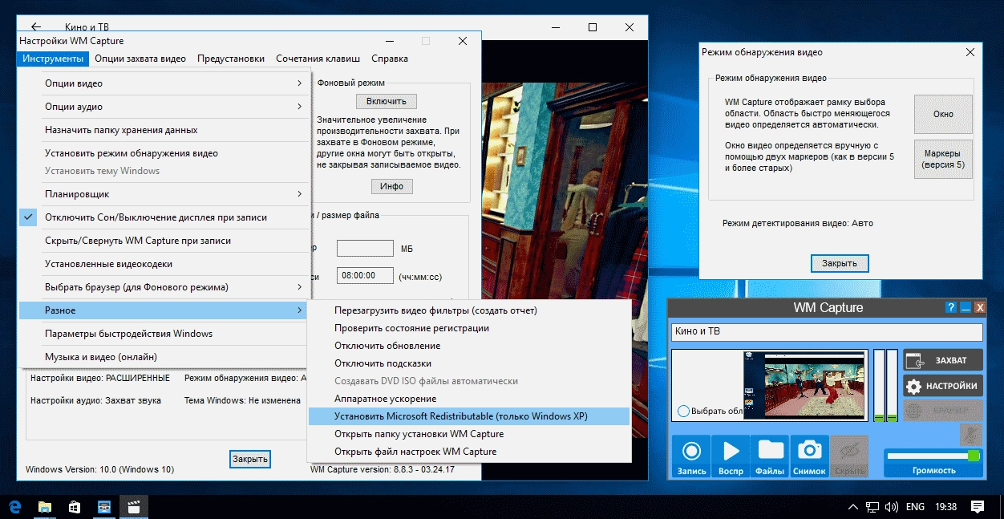Image resolution: width=1004 pixels, height=519 pixels.
Task: Expand the Опции аудио submenu
Action: (164, 107)
